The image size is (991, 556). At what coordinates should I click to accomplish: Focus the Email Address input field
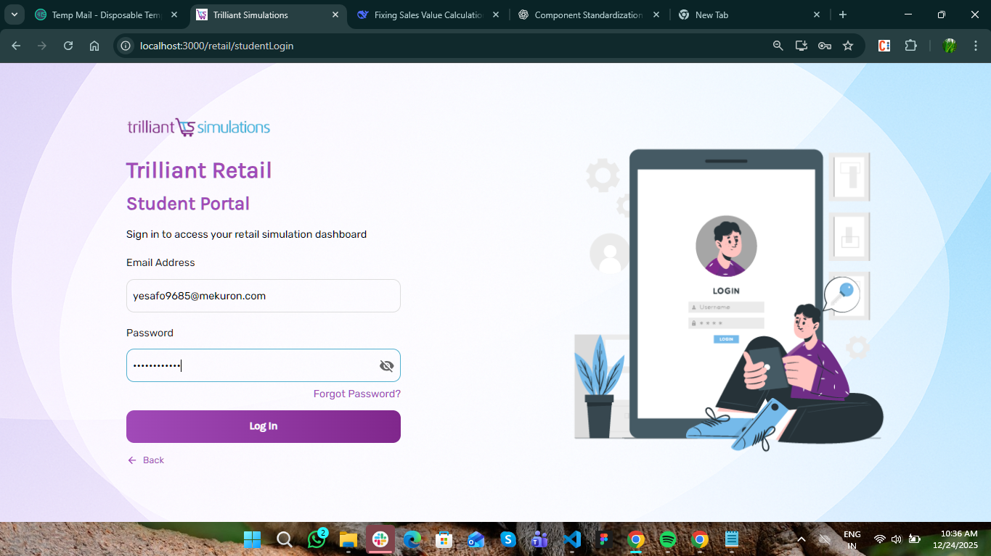(x=264, y=296)
